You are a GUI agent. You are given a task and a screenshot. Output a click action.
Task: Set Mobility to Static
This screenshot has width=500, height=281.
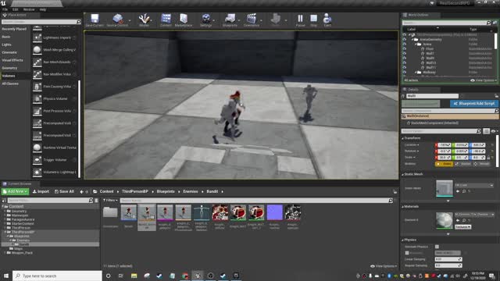tap(444, 164)
